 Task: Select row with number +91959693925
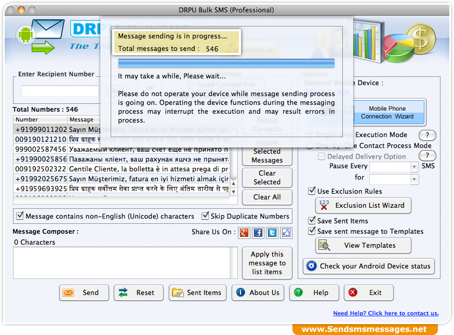coord(122,189)
